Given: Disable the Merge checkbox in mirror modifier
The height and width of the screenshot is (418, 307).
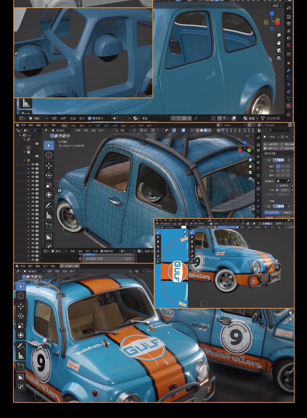Looking at the screenshot, I should coord(277,190).
